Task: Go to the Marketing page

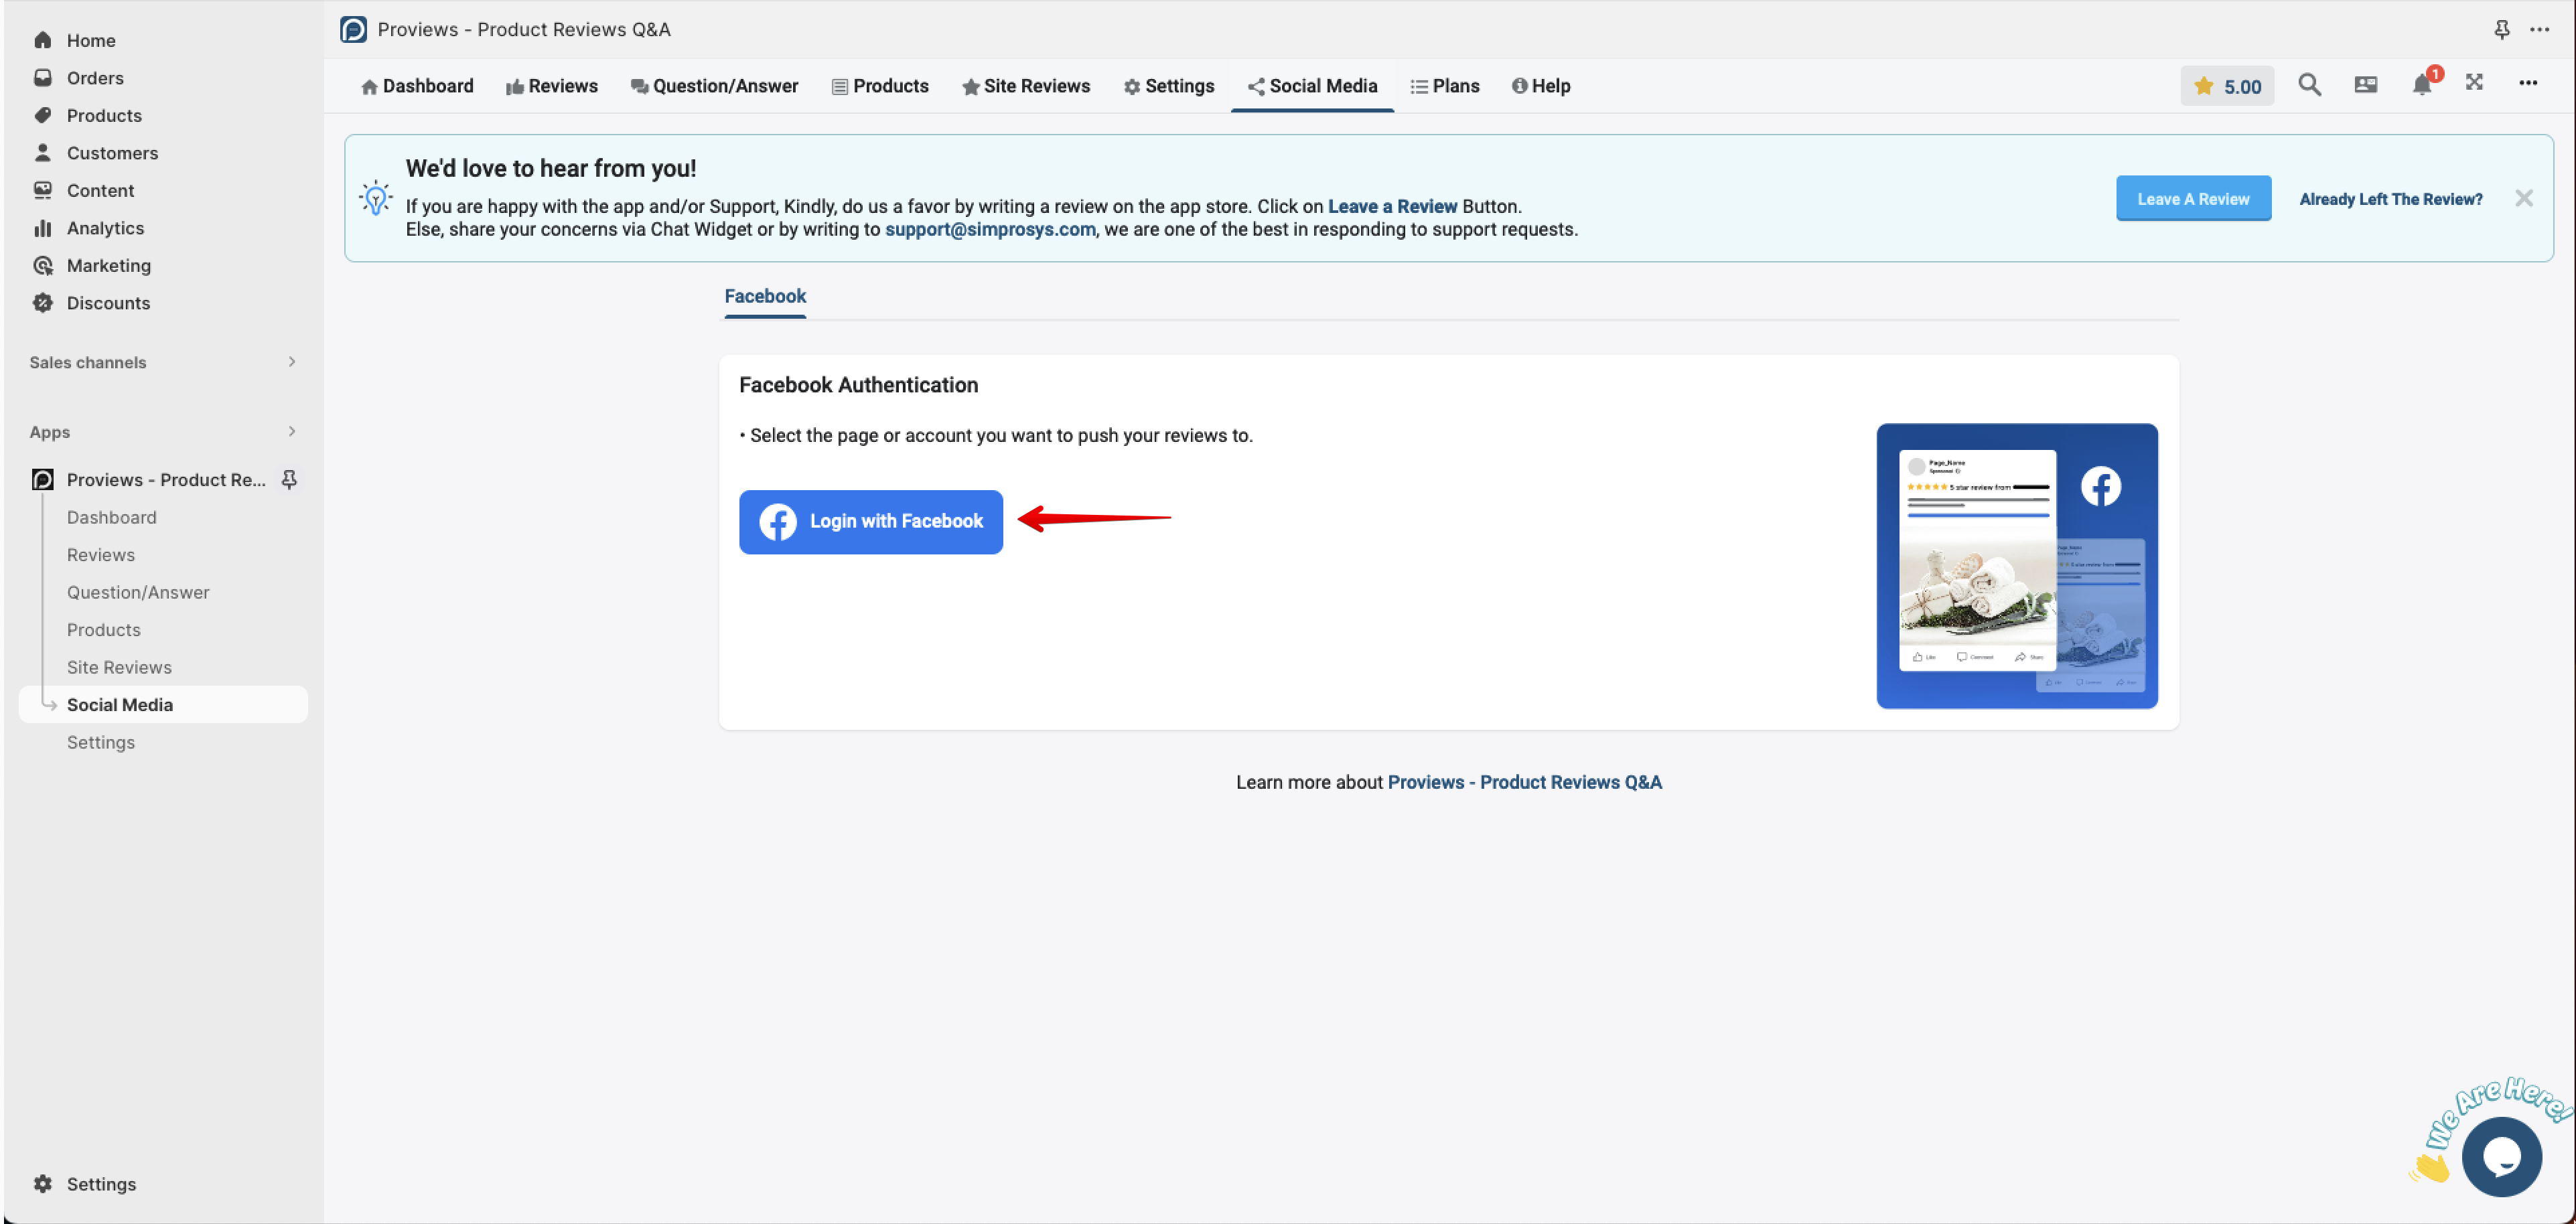Action: point(109,265)
